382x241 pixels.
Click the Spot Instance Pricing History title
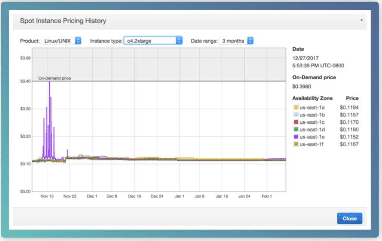pyautogui.click(x=63, y=21)
